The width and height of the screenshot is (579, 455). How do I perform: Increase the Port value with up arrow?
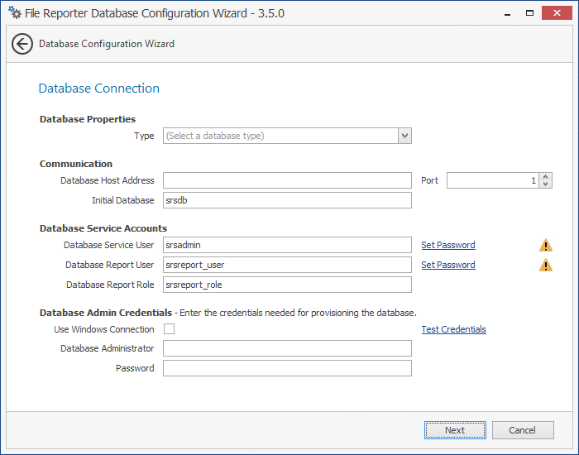click(546, 176)
